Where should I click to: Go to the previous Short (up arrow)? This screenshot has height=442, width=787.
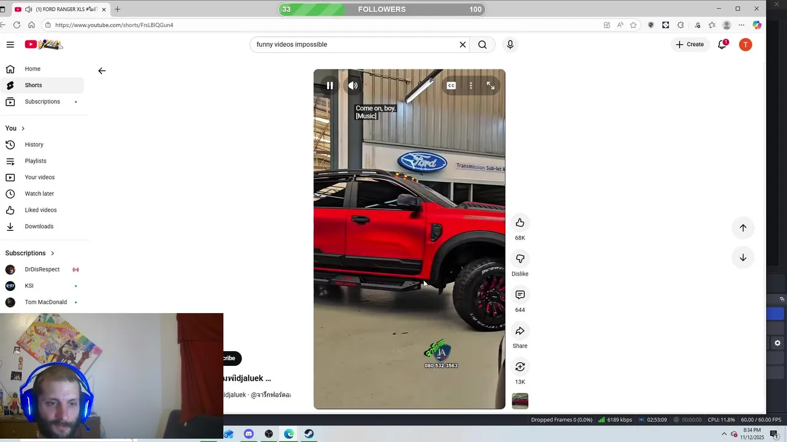coord(743,228)
